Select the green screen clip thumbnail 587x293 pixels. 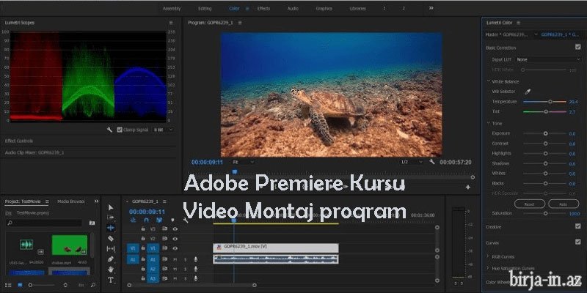point(70,245)
